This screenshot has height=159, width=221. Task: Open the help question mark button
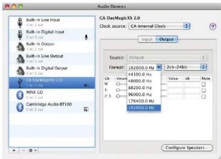click(213, 26)
